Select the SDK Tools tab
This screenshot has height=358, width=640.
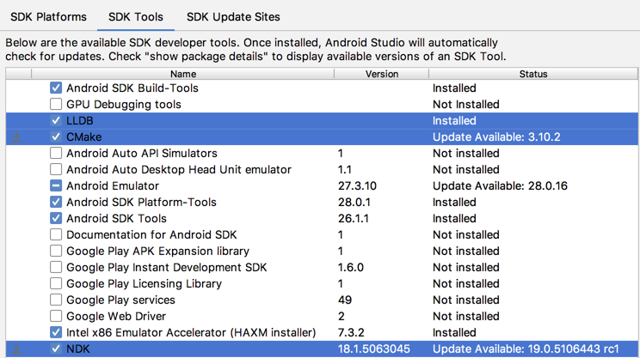coord(137,16)
